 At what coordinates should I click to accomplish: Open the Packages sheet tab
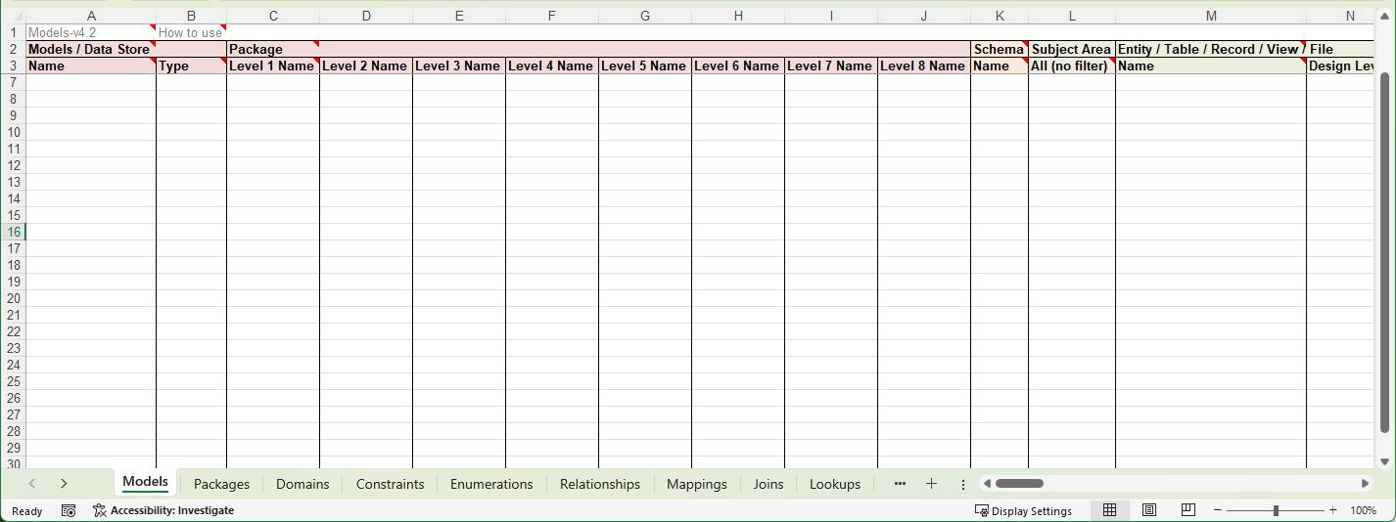click(x=221, y=484)
